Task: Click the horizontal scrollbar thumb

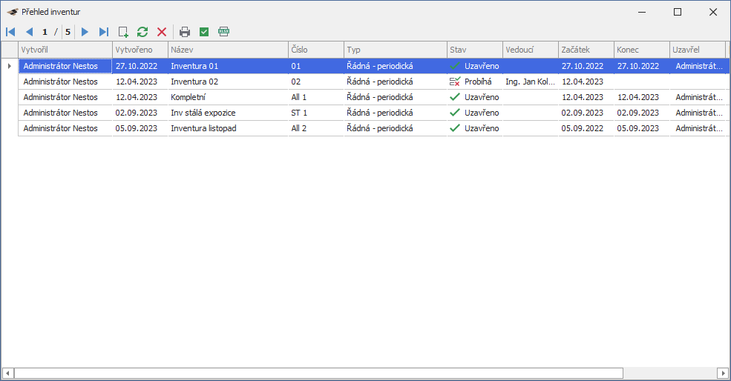Action: [319, 373]
